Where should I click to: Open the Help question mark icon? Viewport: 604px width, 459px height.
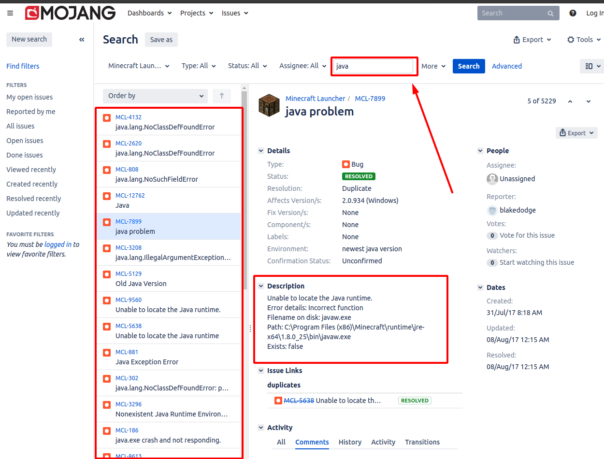[x=573, y=13]
